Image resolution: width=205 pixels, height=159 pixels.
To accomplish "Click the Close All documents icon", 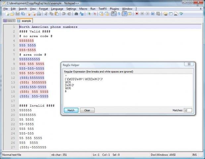I will pos(34,14).
